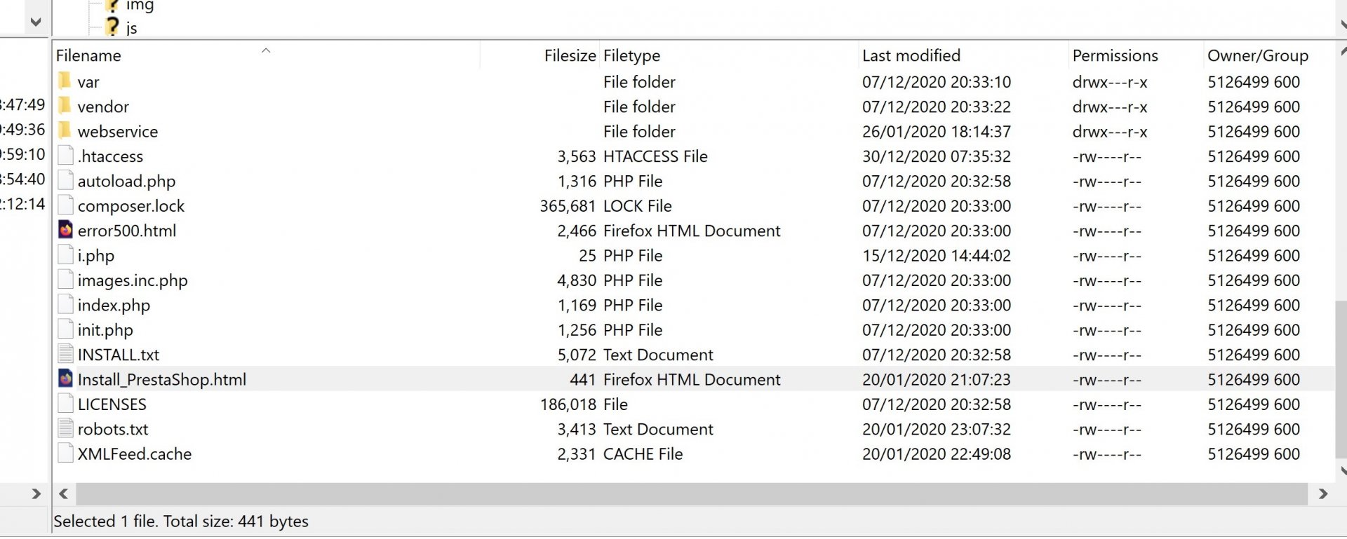Click the file icon next to robots.txt
This screenshot has height=539, width=1347.
tap(65, 428)
